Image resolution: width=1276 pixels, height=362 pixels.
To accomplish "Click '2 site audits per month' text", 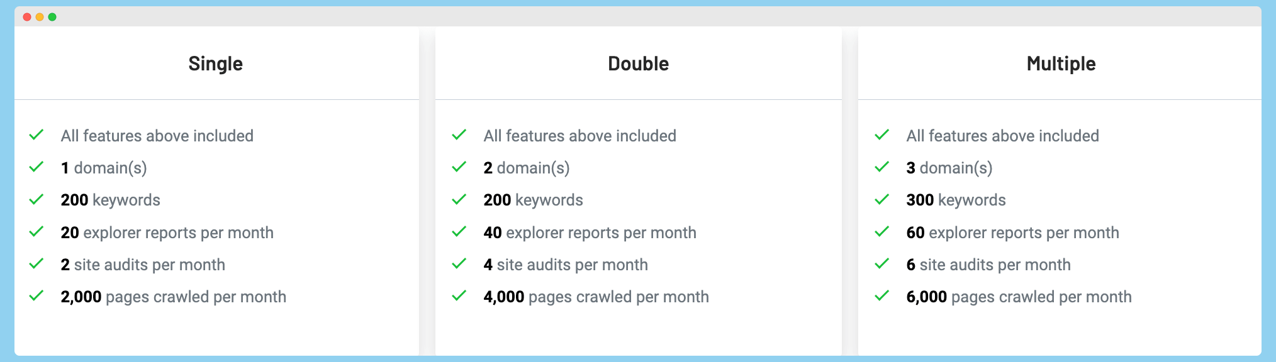I will point(143,265).
